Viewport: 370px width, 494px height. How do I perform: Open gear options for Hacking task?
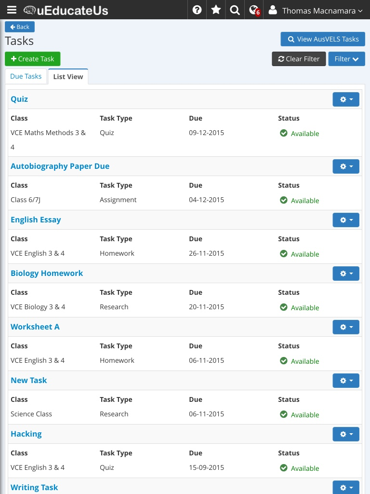(x=346, y=434)
